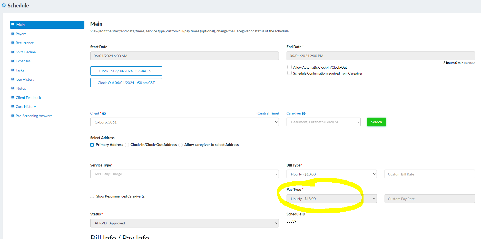The height and width of the screenshot is (239, 481).
Task: Open the Client dropdown showing Oxboro, 5861
Action: pyautogui.click(x=184, y=122)
